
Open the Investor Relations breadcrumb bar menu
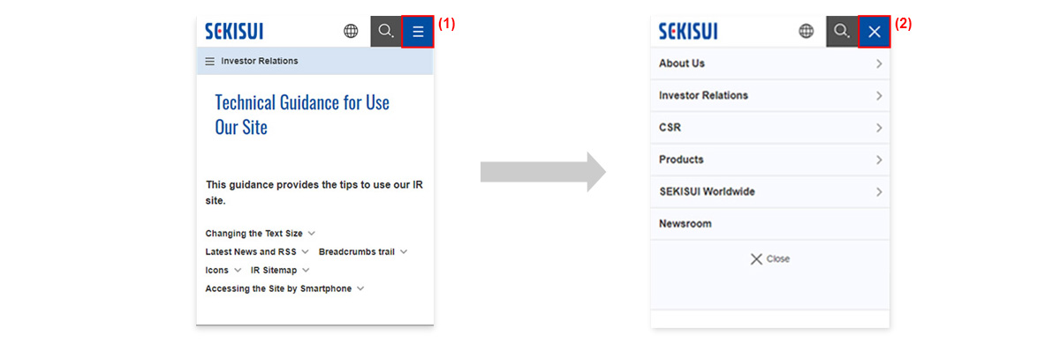[314, 61]
